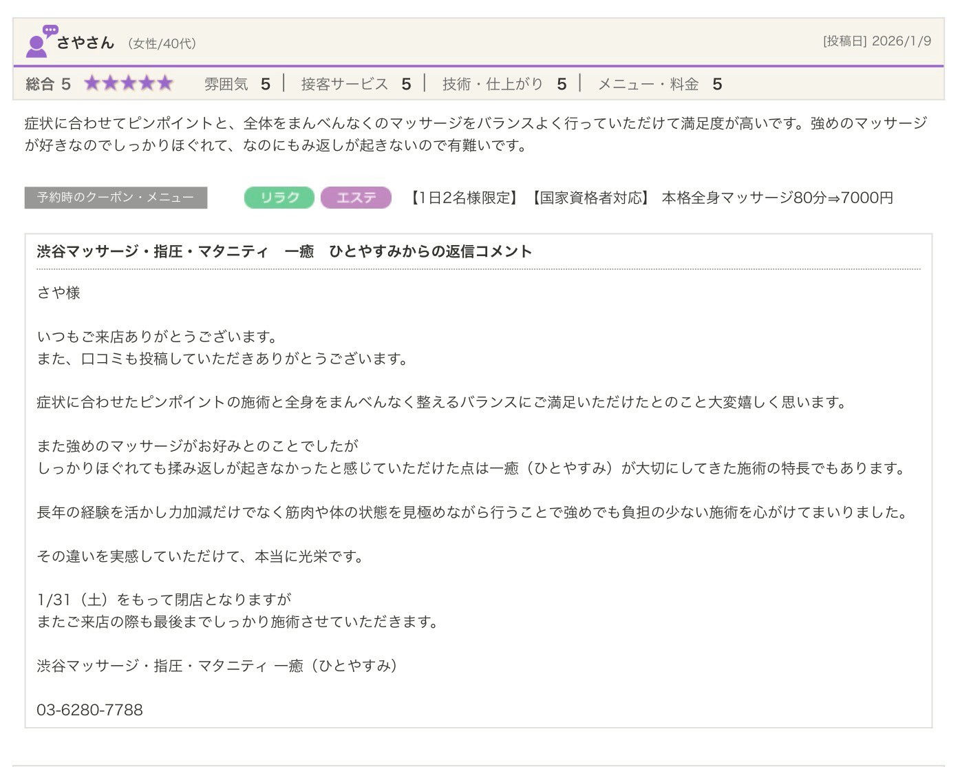Click the 1/31 closing notice line
Viewport: 971px width, 767px height.
tap(164, 600)
